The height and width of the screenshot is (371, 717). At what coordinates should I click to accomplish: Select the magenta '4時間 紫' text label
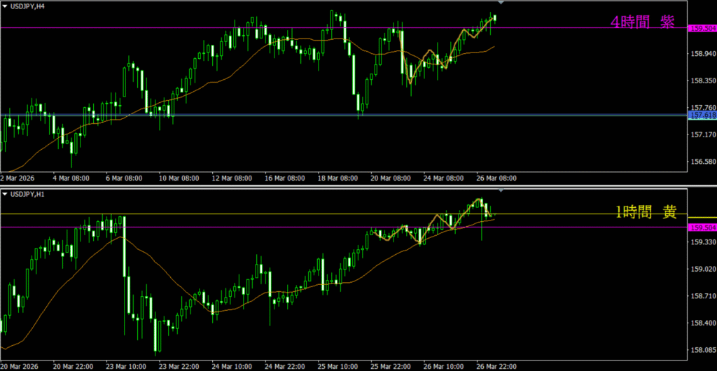tap(642, 22)
